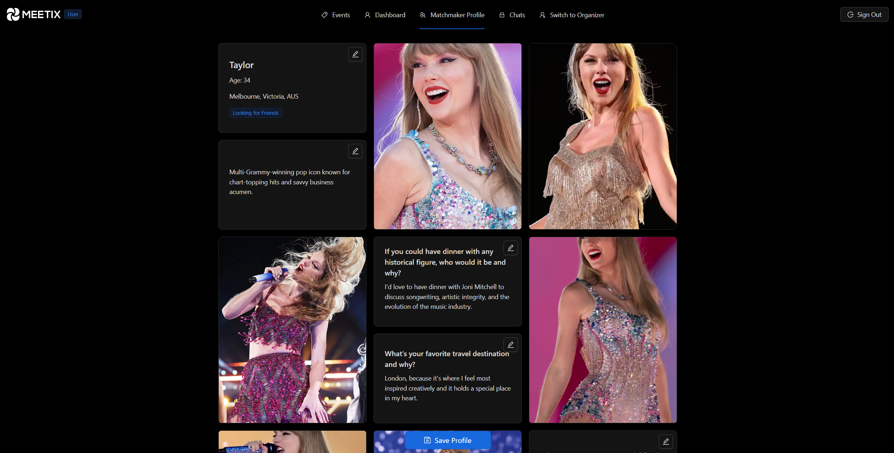Select the gold fringe dress photo
This screenshot has width=894, height=453.
coord(602,136)
